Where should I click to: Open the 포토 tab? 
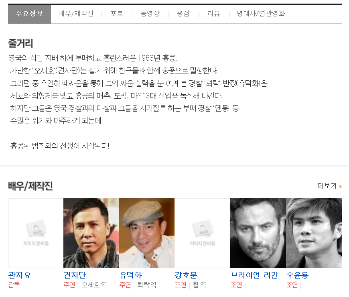[117, 14]
